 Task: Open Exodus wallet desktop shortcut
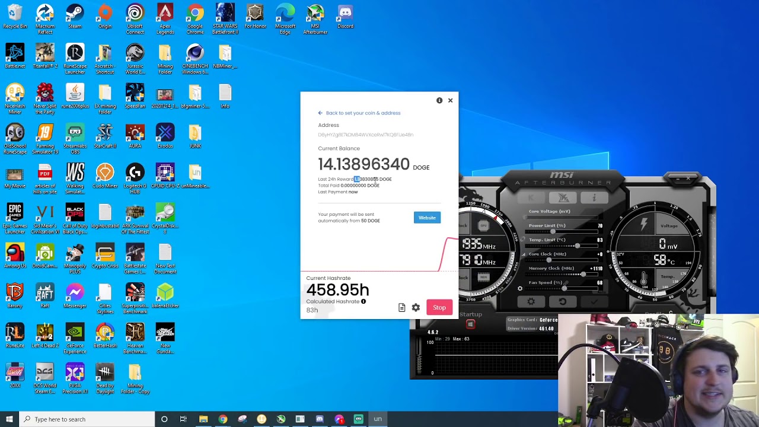coord(165,136)
